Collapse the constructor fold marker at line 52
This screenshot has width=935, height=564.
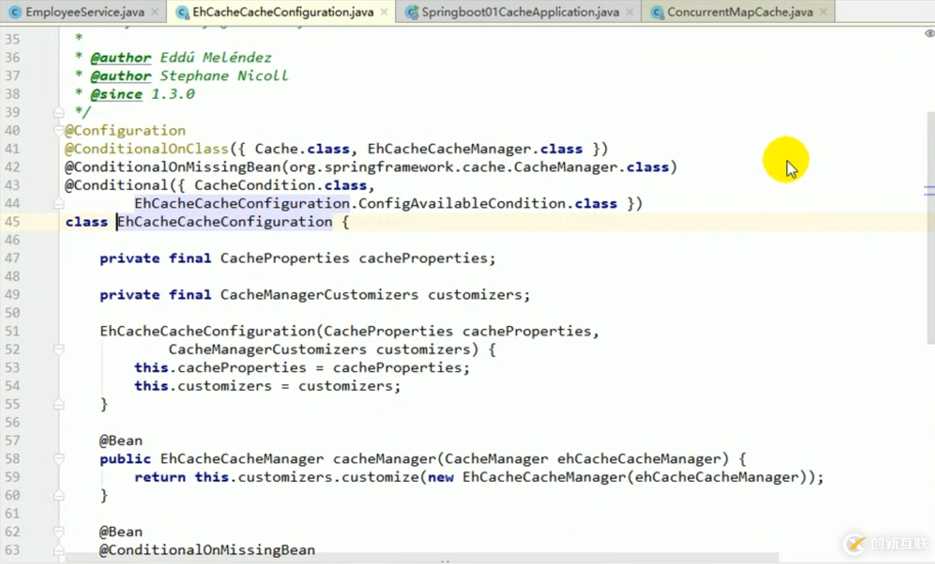(59, 350)
